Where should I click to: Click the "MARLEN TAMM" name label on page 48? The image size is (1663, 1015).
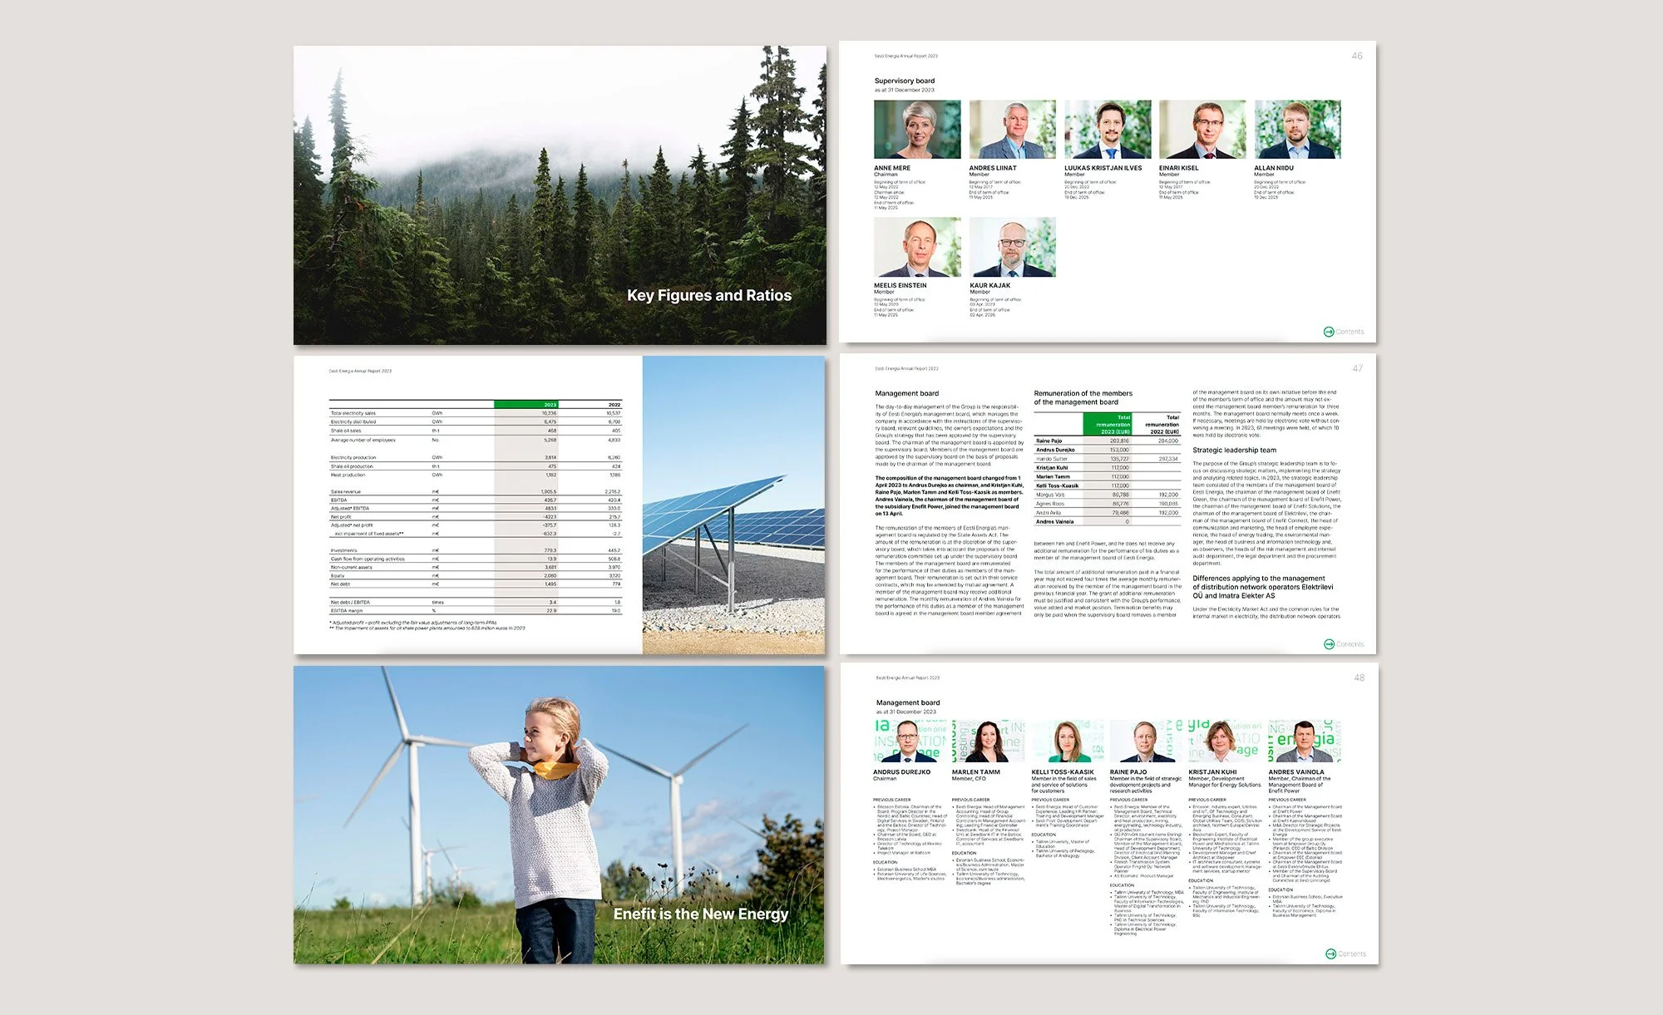[x=976, y=772]
